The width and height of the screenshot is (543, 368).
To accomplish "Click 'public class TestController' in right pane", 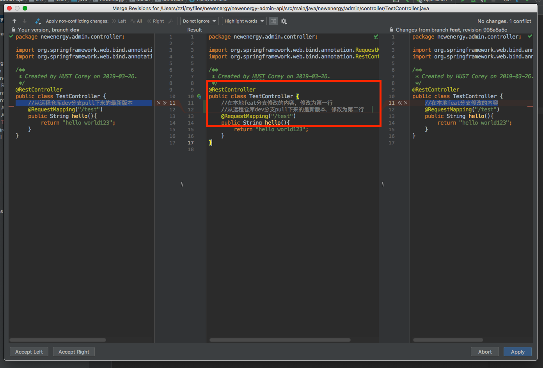I will [x=458, y=96].
